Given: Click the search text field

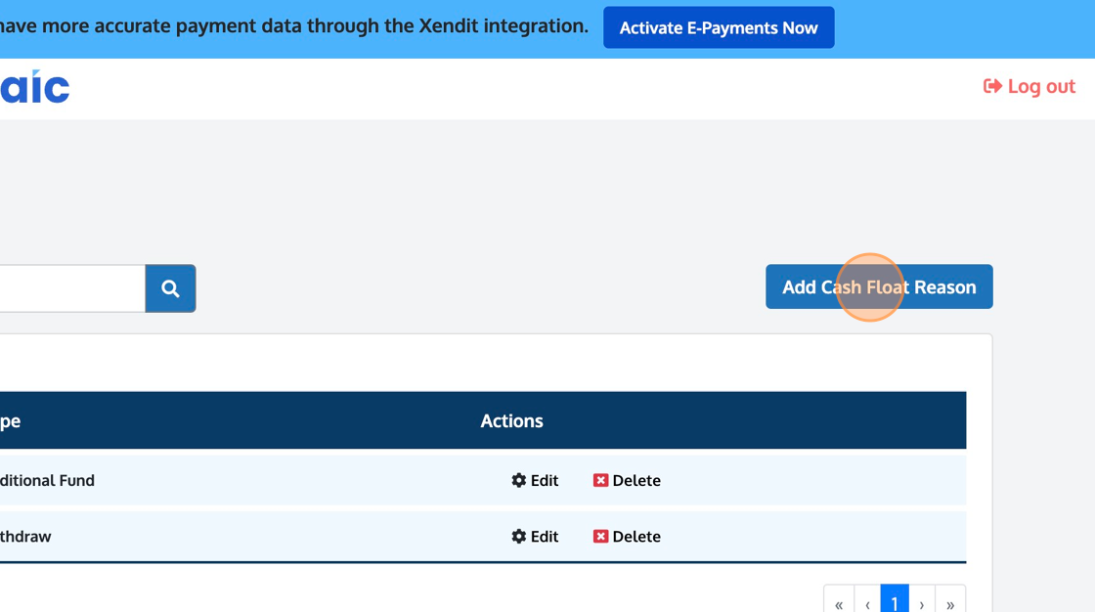Looking at the screenshot, I should (70, 288).
